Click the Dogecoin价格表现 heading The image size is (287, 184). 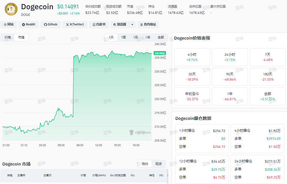192,38
